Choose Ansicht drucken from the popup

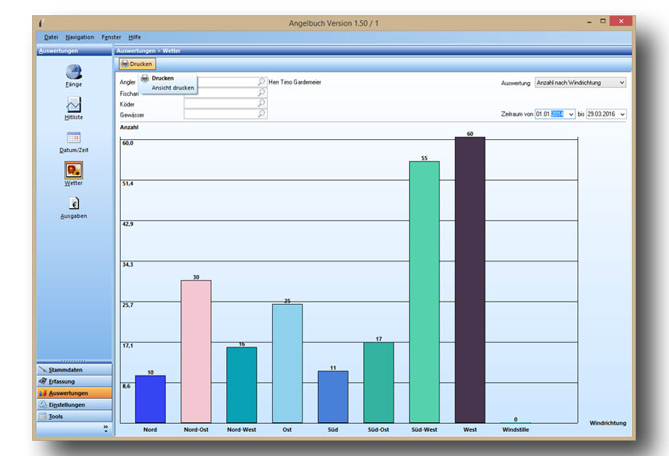[x=172, y=88]
